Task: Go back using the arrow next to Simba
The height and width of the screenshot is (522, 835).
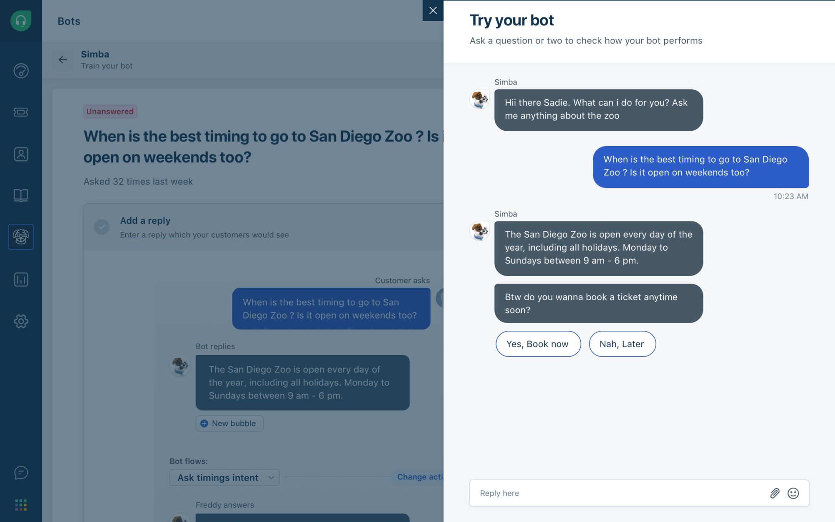Action: [63, 60]
